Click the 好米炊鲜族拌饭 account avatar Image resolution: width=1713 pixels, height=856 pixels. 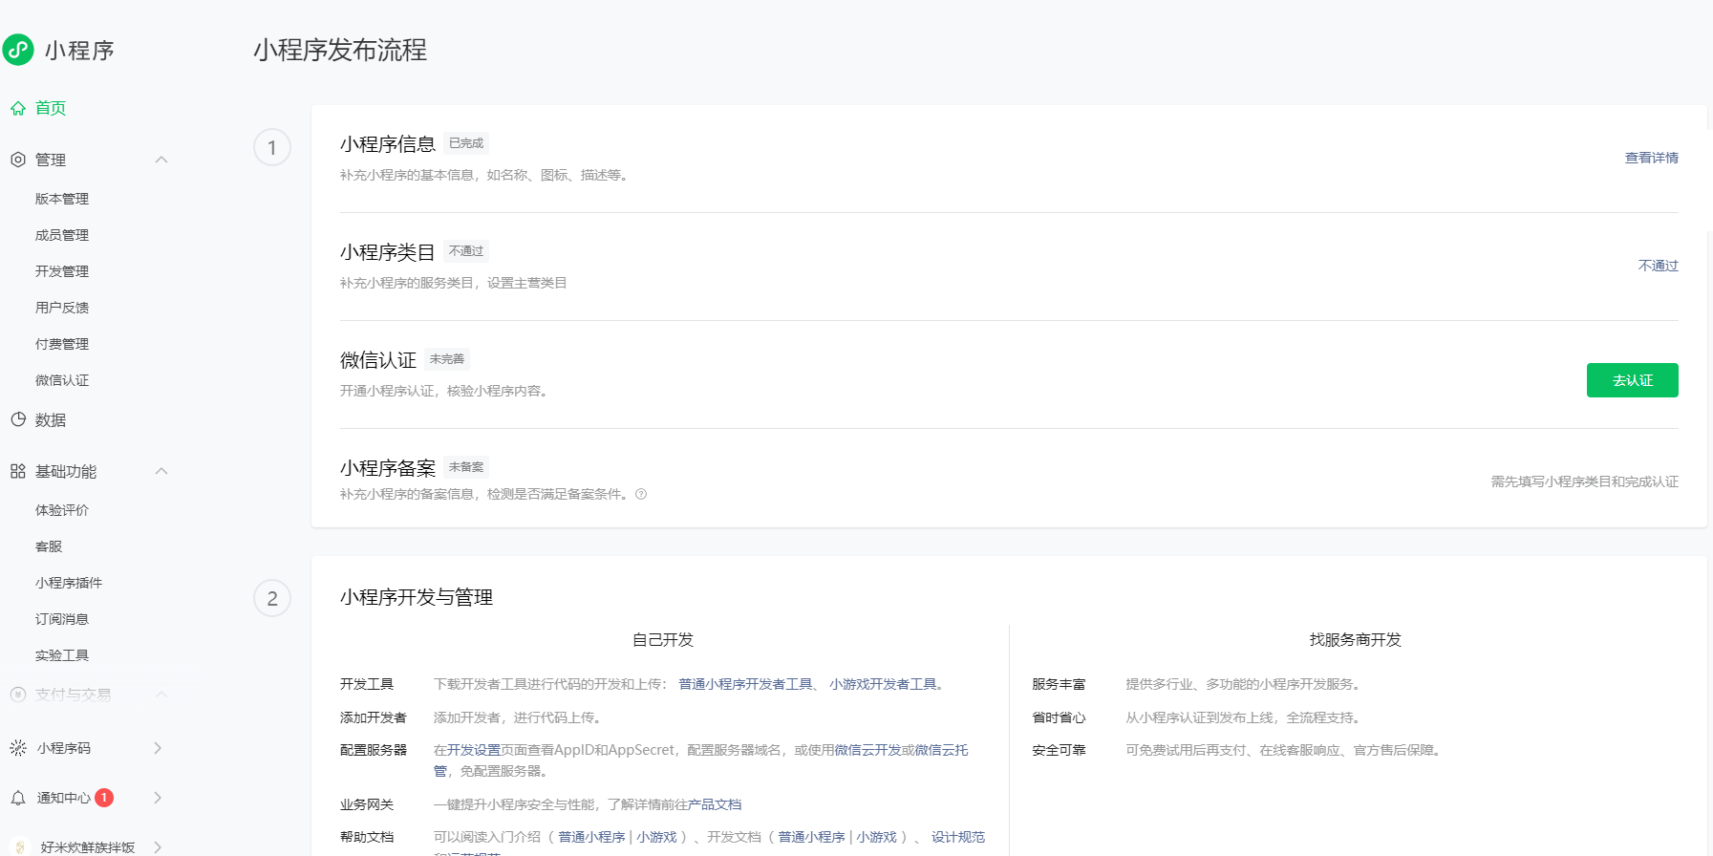pyautogui.click(x=19, y=847)
